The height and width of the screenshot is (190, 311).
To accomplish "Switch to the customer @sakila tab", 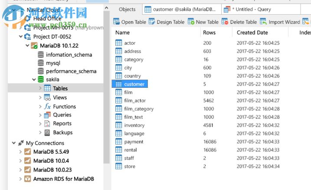I will pos(182,9).
